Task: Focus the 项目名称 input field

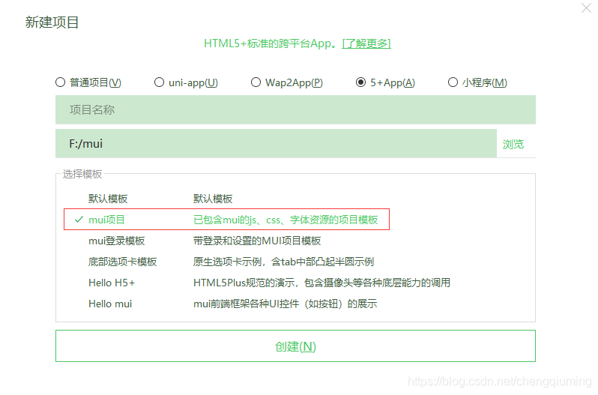Action: [295, 110]
